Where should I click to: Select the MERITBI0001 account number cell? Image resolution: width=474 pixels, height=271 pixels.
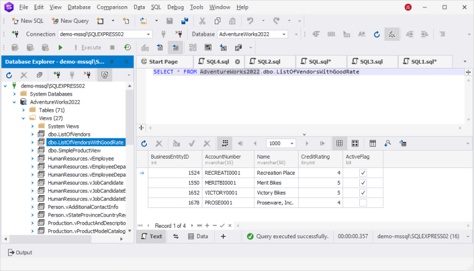coord(228,183)
